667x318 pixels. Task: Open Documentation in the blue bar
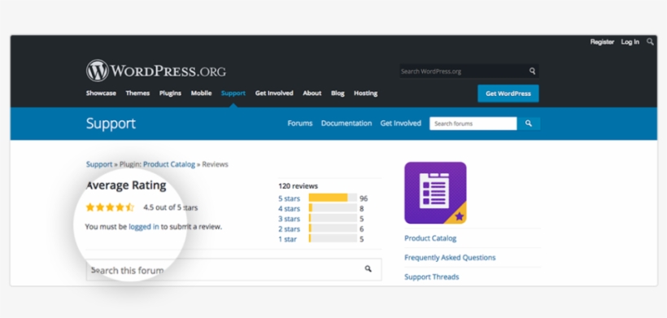point(347,124)
